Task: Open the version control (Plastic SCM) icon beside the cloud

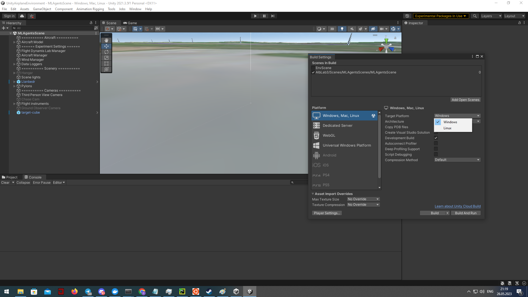Action: coord(32,16)
